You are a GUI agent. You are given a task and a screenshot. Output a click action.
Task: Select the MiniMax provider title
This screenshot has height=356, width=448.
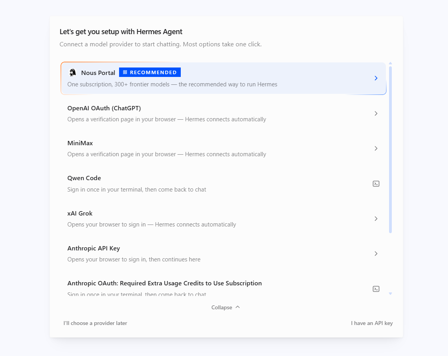click(80, 143)
